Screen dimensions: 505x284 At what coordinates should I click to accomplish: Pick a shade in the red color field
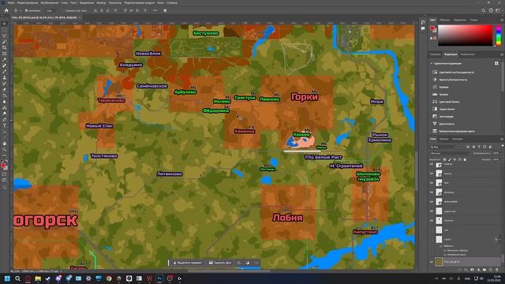click(465, 35)
